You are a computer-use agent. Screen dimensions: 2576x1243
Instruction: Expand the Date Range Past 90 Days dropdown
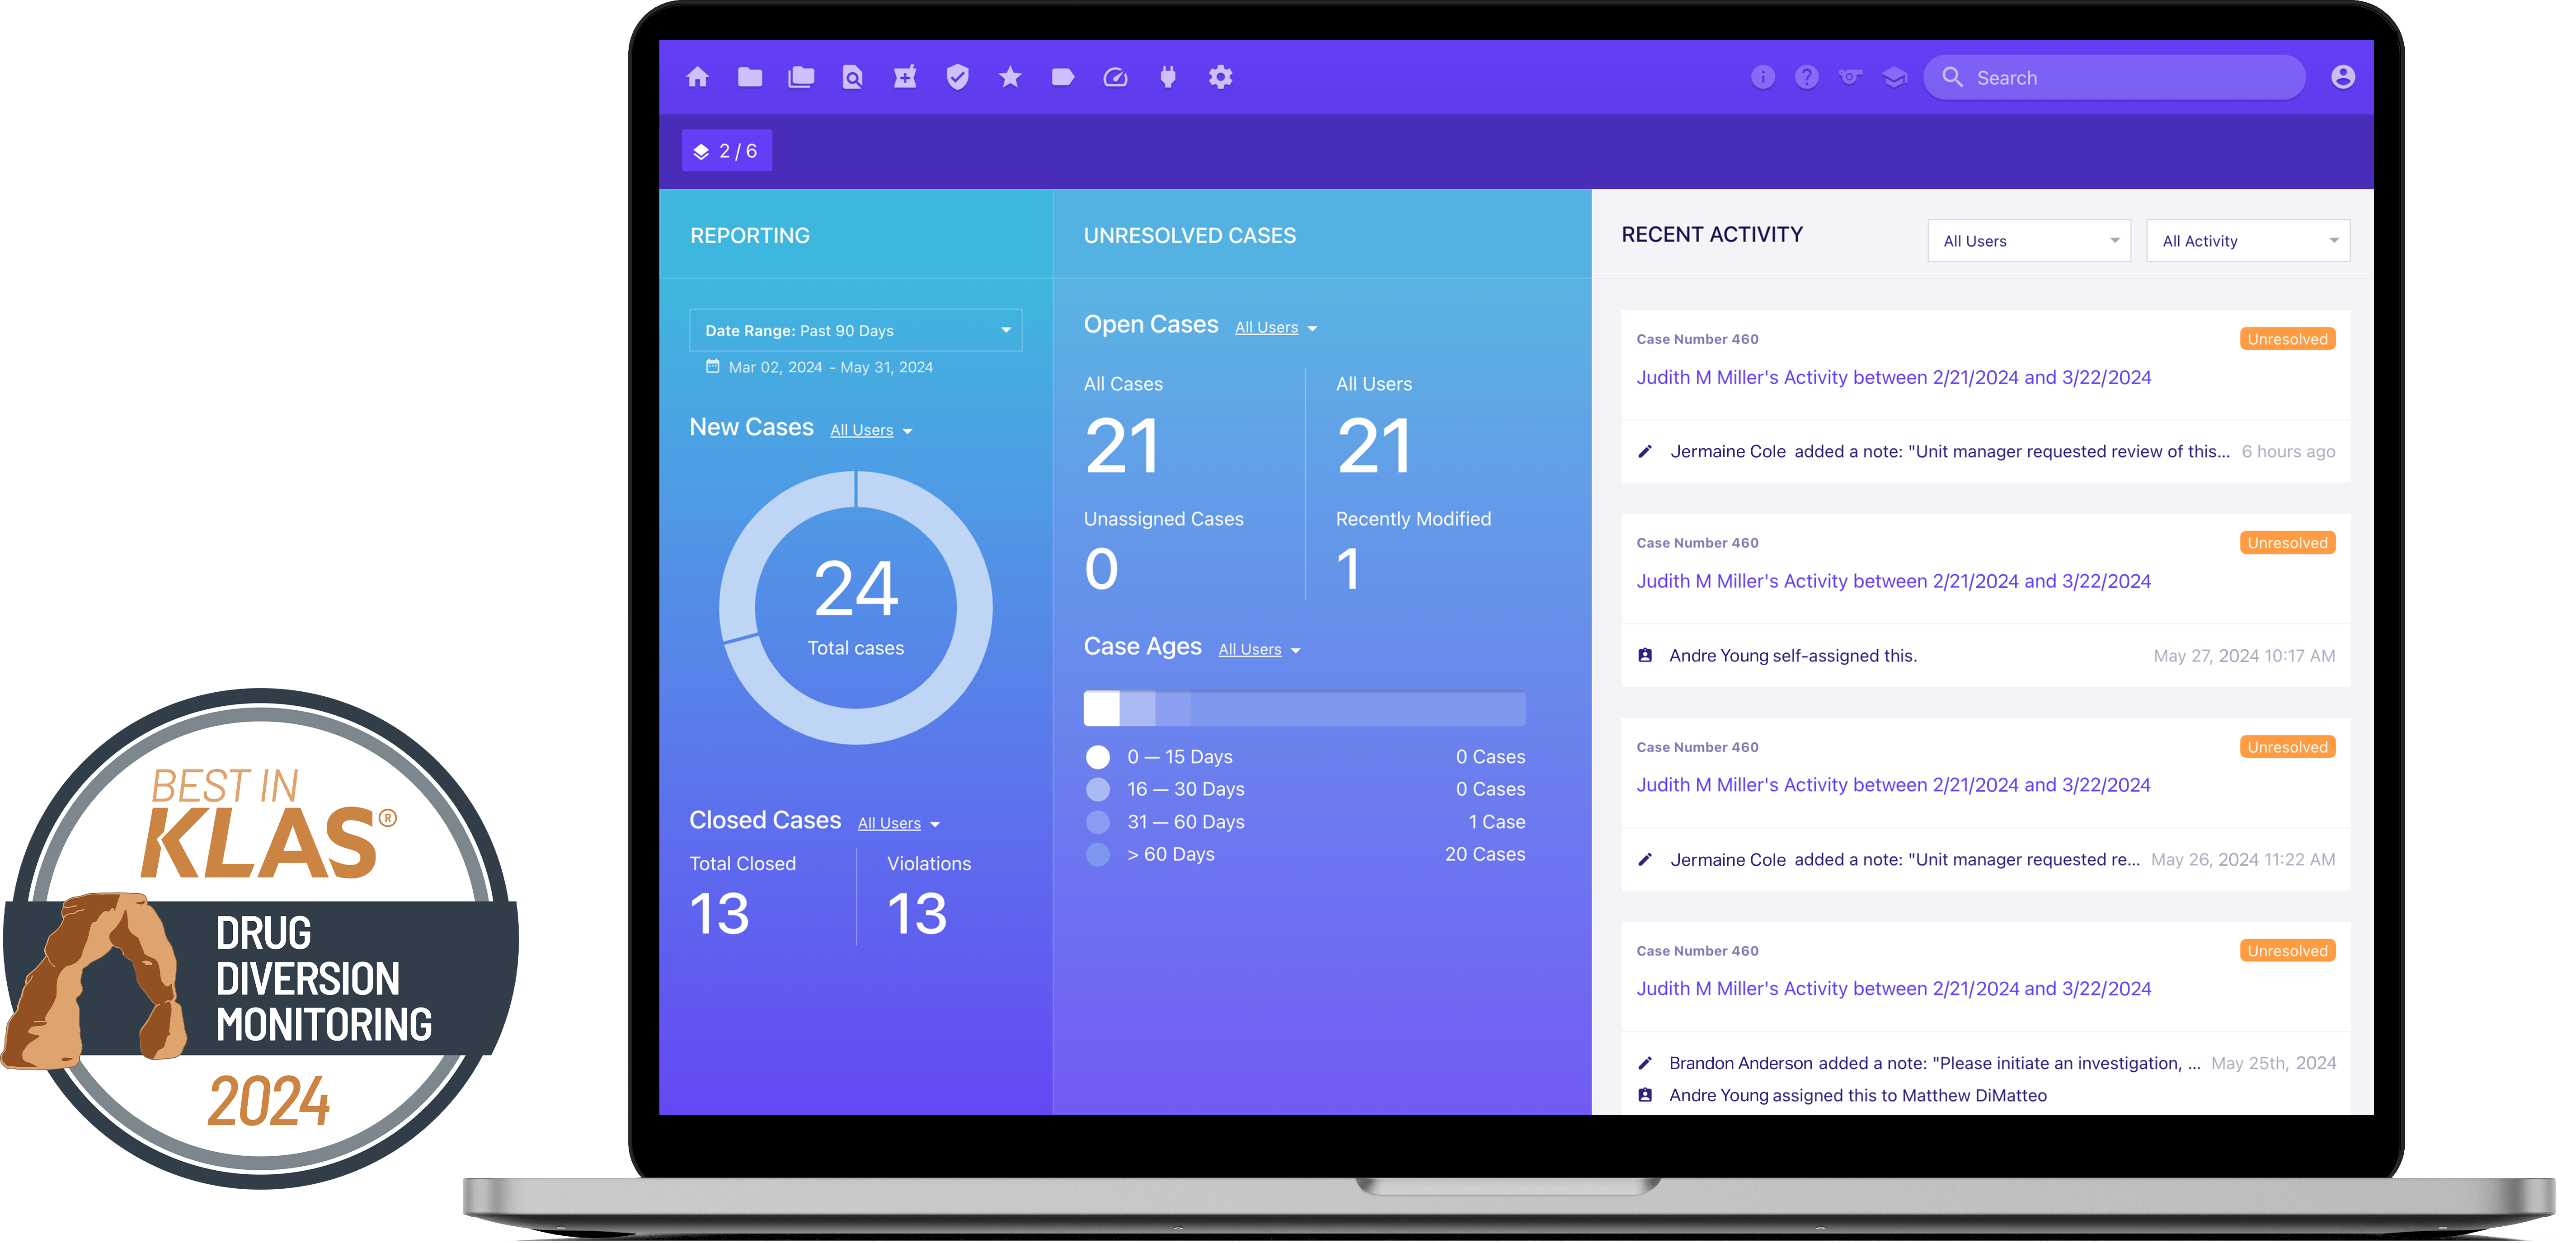pyautogui.click(x=855, y=330)
